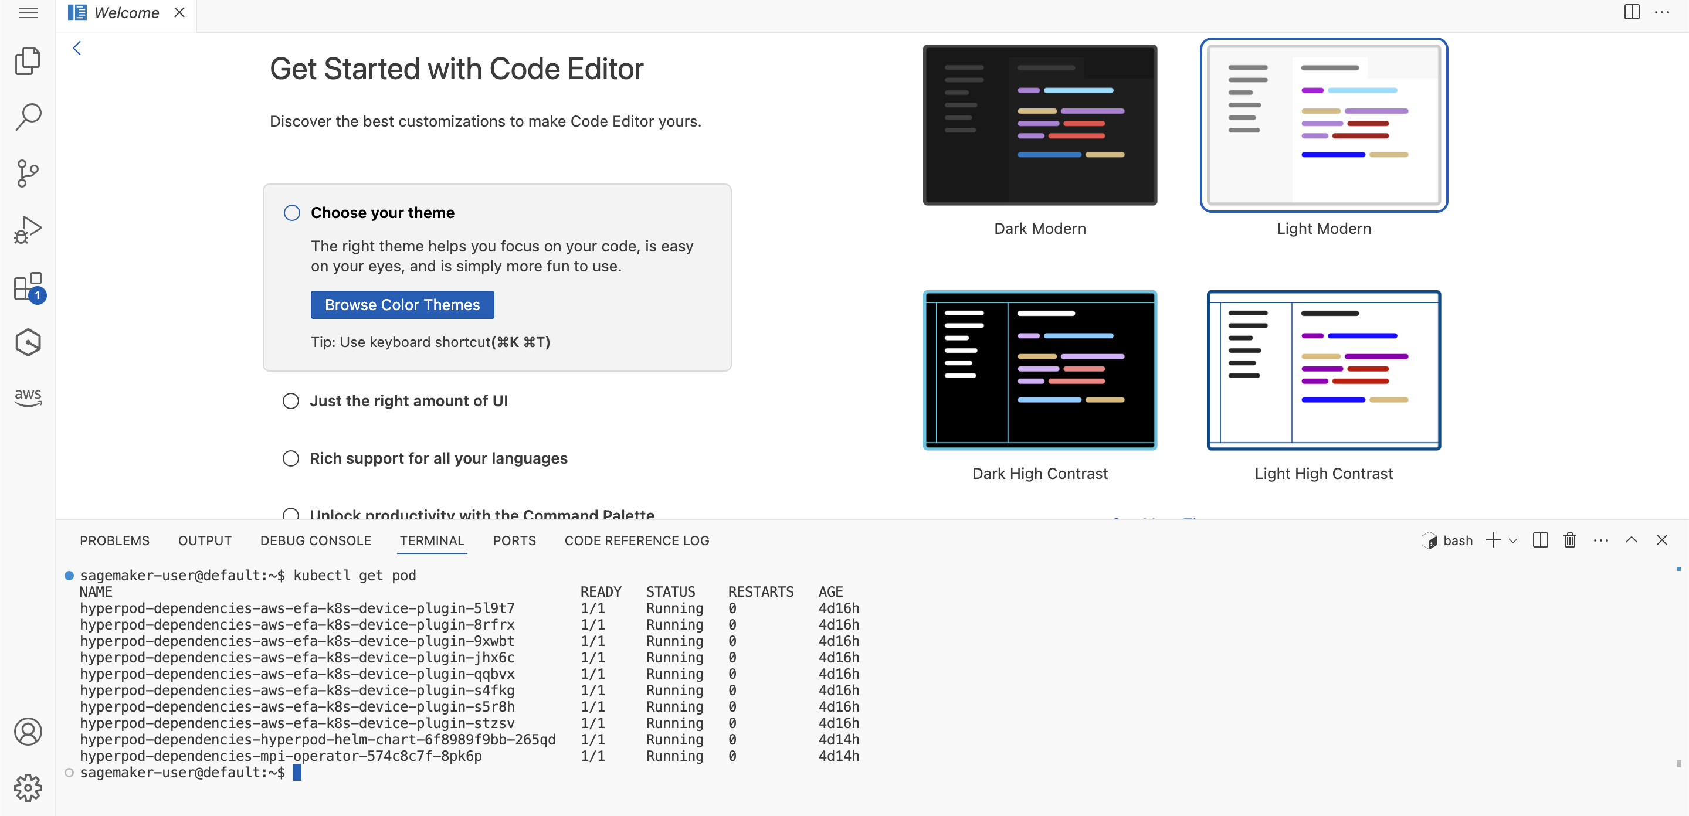Screen dimensions: 1689x816
Task: Select the Dark Modern theme thumbnail
Action: click(1040, 124)
